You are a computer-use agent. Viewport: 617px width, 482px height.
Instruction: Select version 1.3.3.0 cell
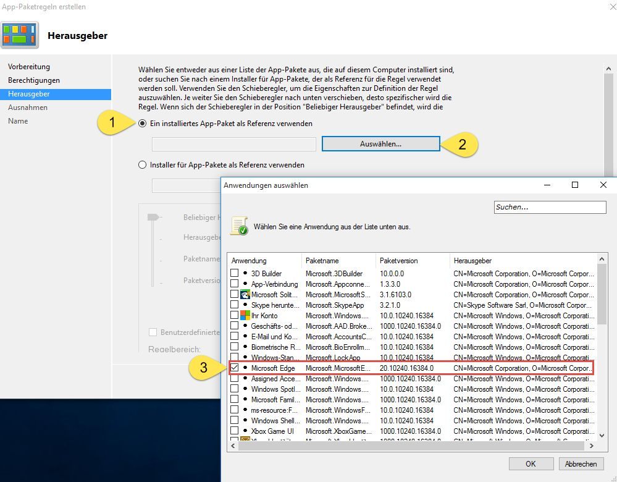click(x=390, y=284)
